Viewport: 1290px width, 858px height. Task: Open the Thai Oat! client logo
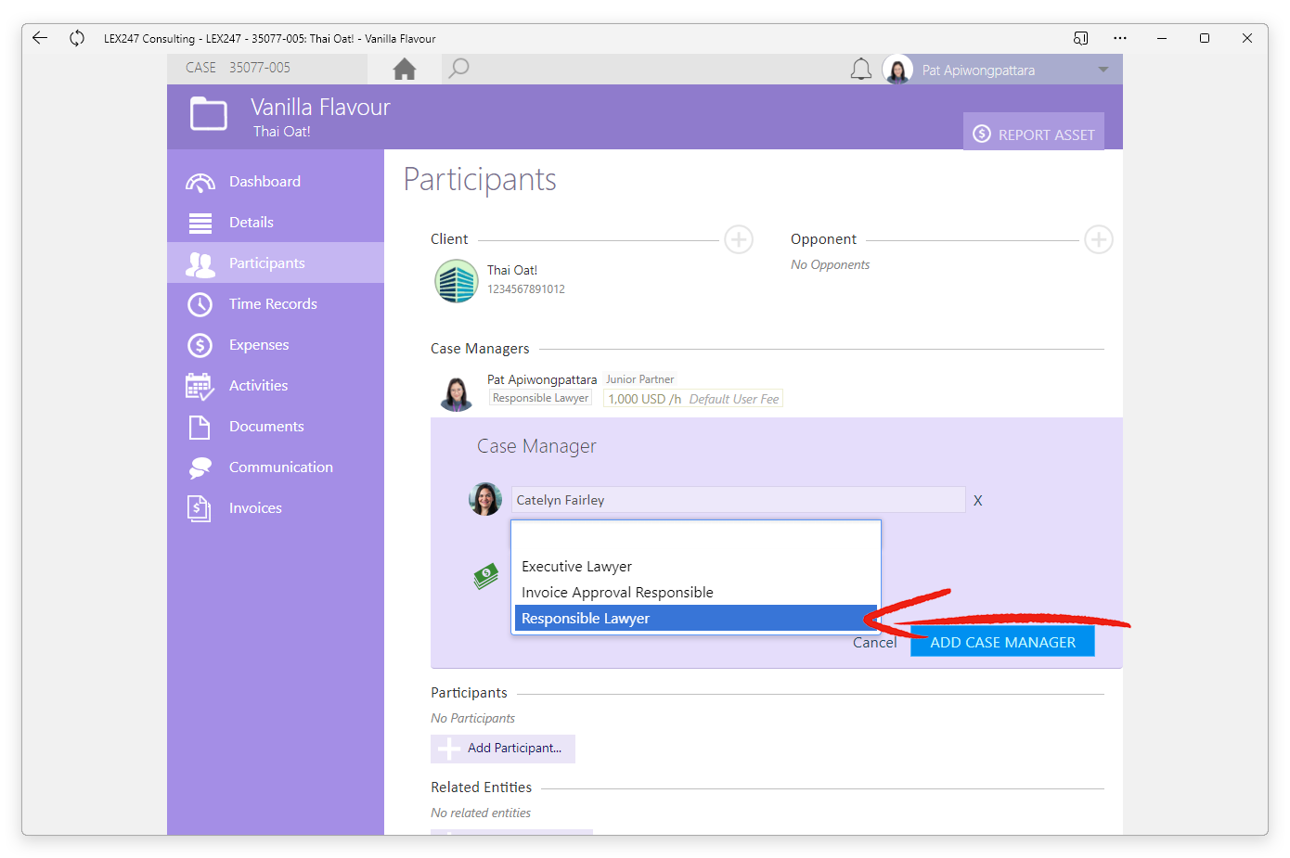coord(457,281)
